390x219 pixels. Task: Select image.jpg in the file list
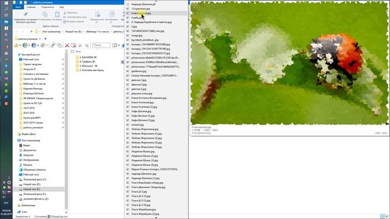[x=136, y=35]
